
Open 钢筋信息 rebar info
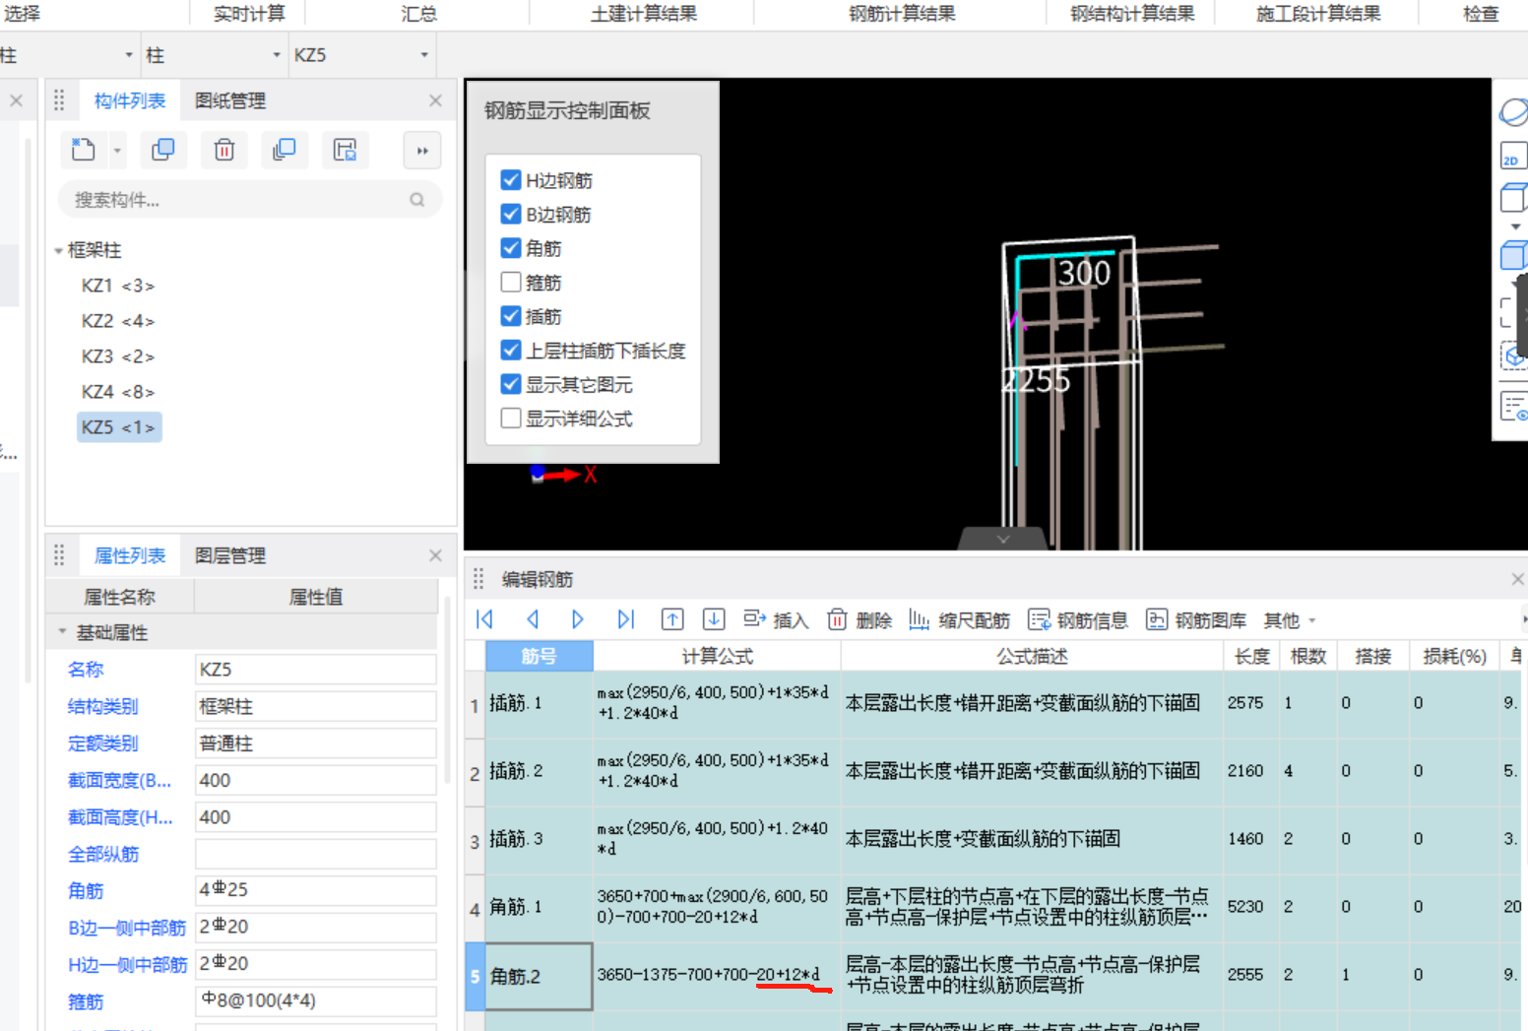point(1078,619)
